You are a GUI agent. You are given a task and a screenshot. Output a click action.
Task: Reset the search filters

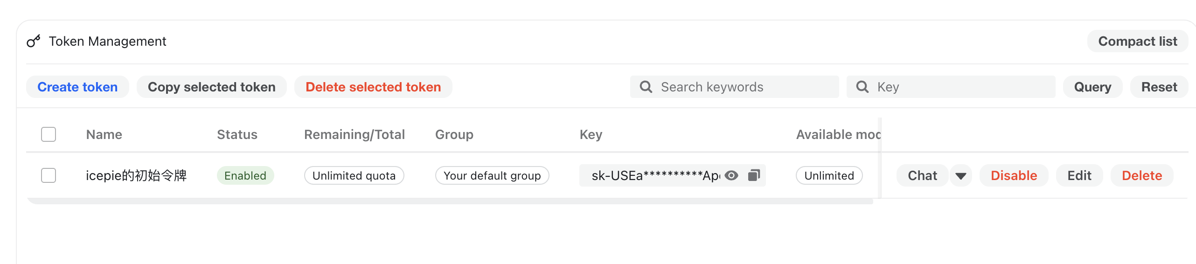(1159, 87)
